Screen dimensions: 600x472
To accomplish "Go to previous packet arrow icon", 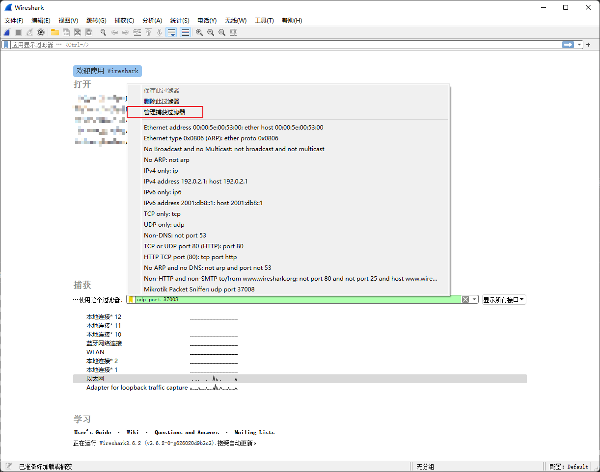I will pos(114,32).
